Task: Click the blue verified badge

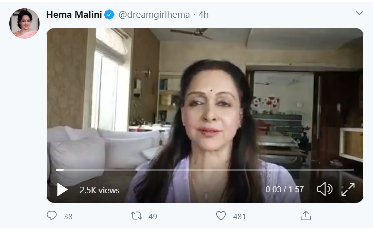Action: click(110, 15)
